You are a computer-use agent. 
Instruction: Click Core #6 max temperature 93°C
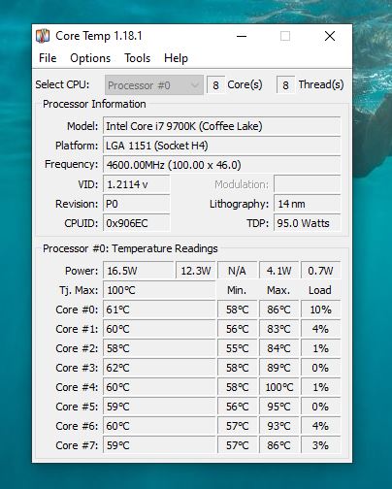point(278,426)
